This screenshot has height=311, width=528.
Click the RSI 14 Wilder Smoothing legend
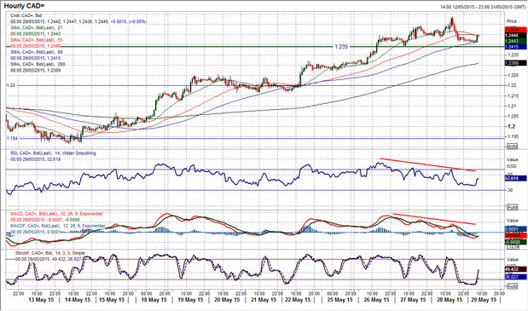[x=53, y=153]
